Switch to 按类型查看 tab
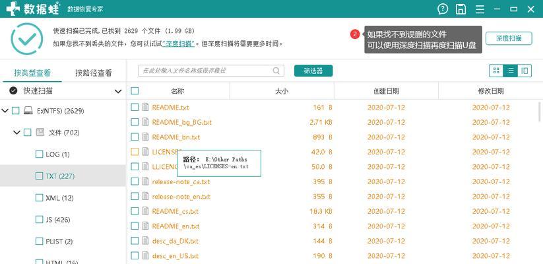This screenshot has width=543, height=264. tap(32, 73)
